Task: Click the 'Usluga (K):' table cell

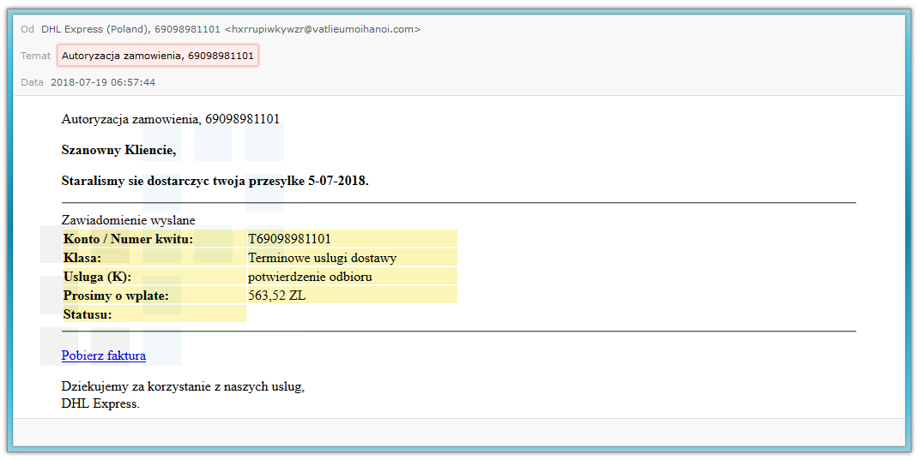Action: tap(154, 277)
